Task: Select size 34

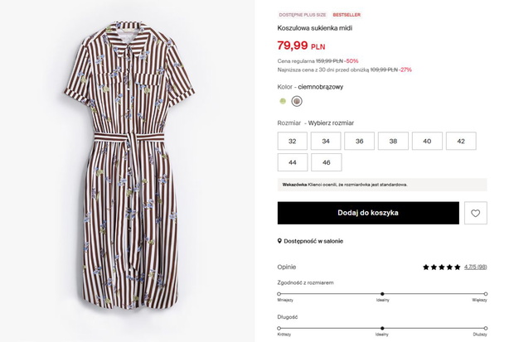Action: 326,141
